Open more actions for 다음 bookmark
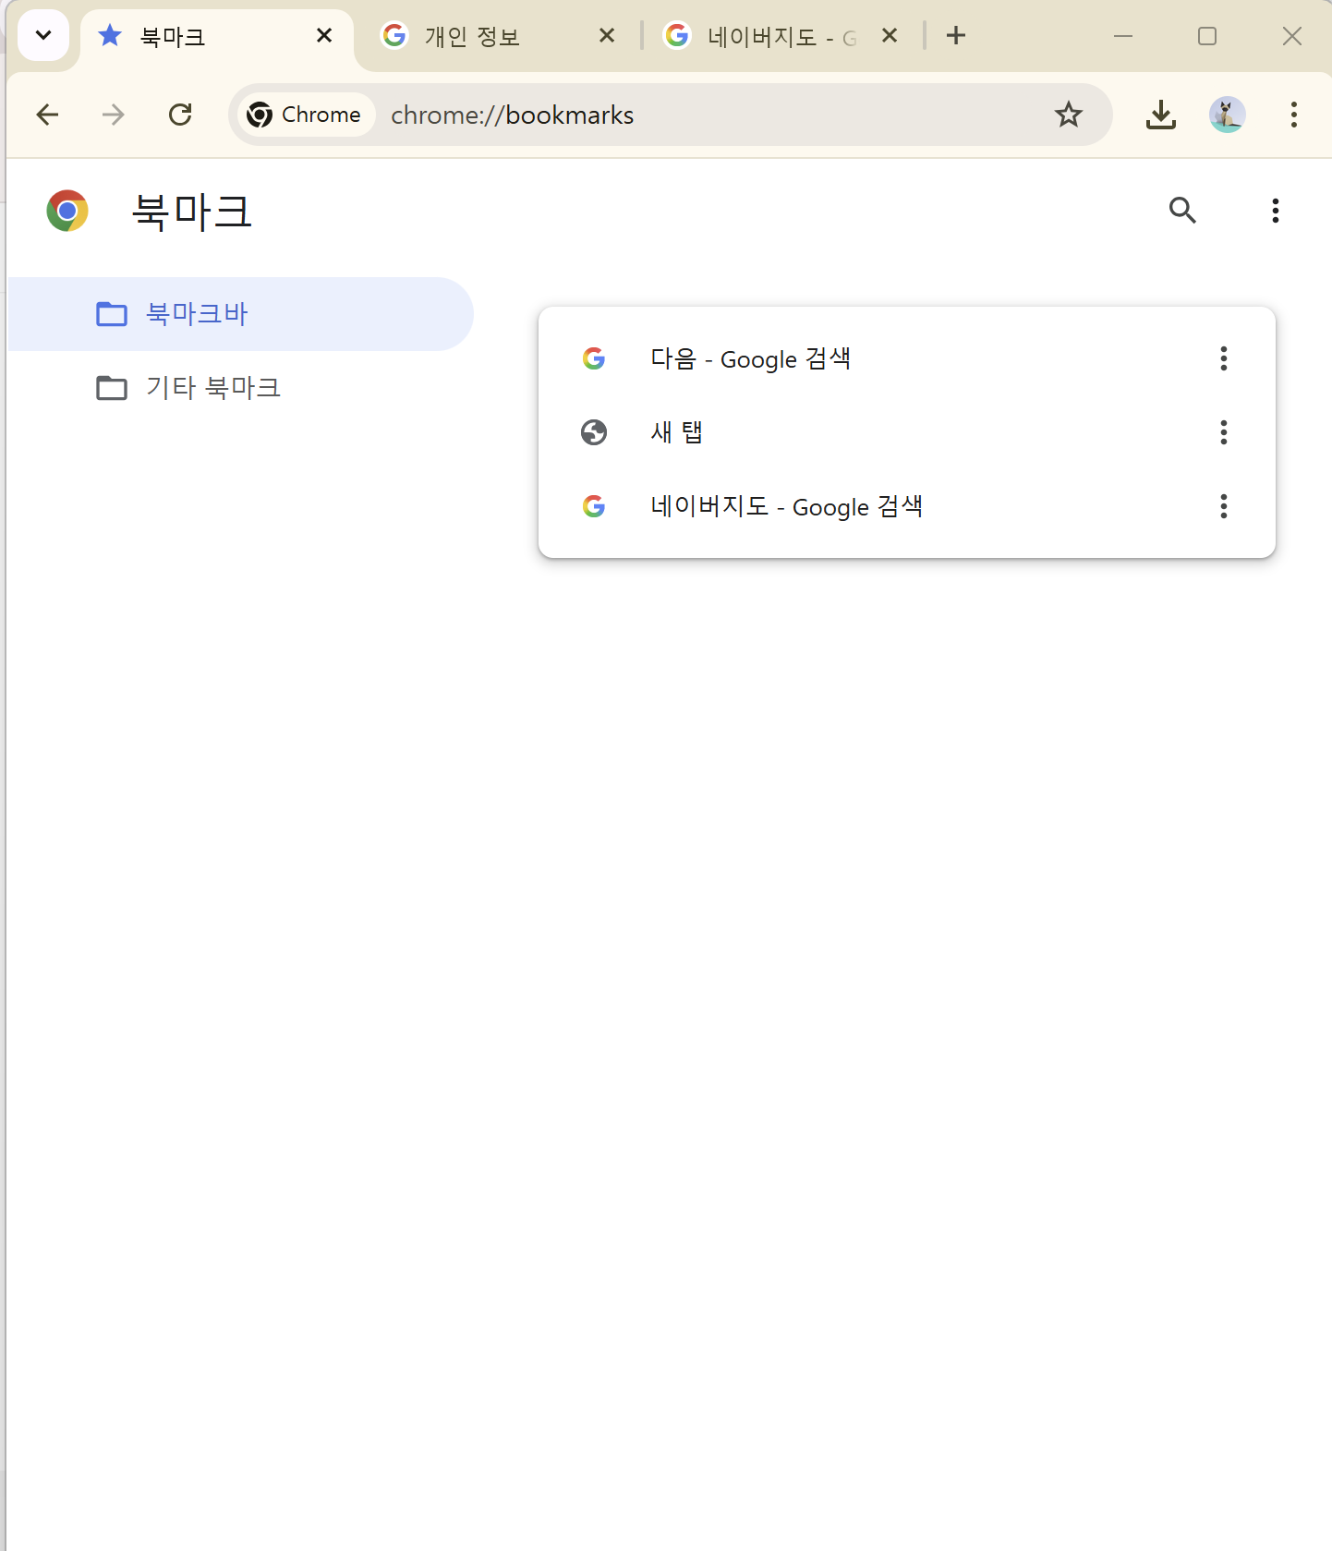The height and width of the screenshot is (1551, 1332). (x=1224, y=358)
